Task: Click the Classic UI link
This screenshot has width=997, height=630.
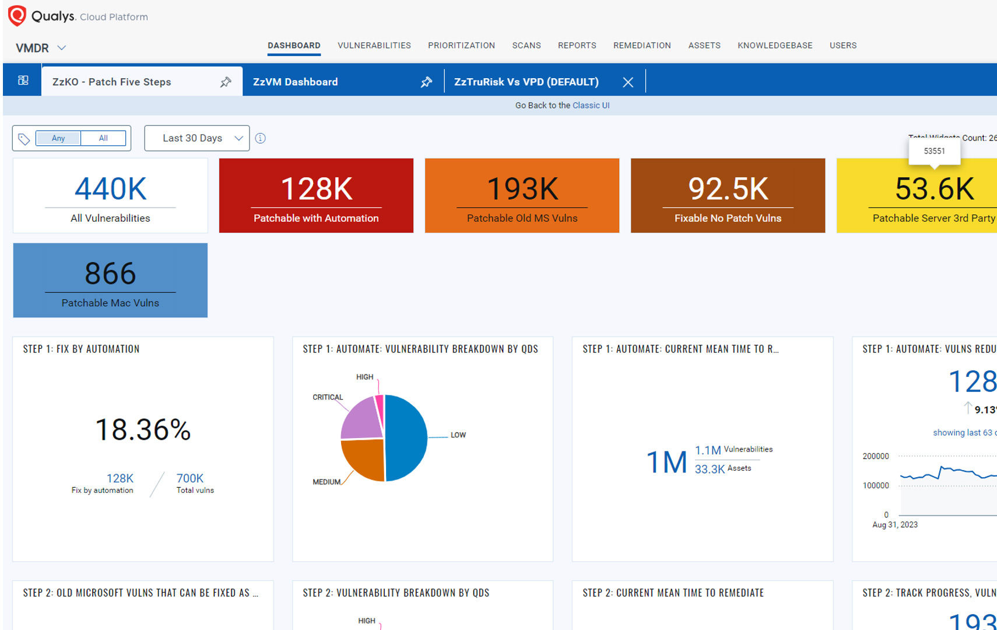Action: pyautogui.click(x=591, y=106)
